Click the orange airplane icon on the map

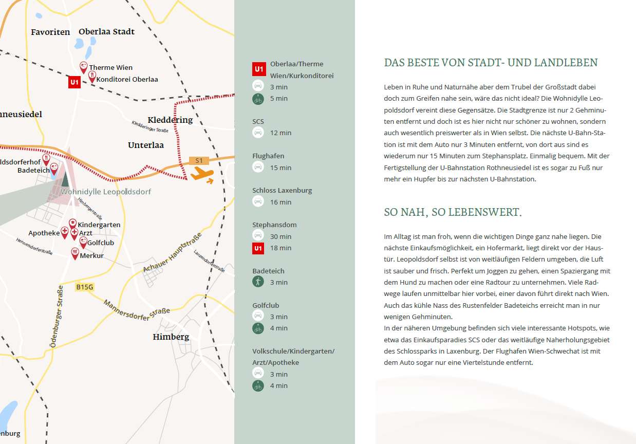click(202, 174)
